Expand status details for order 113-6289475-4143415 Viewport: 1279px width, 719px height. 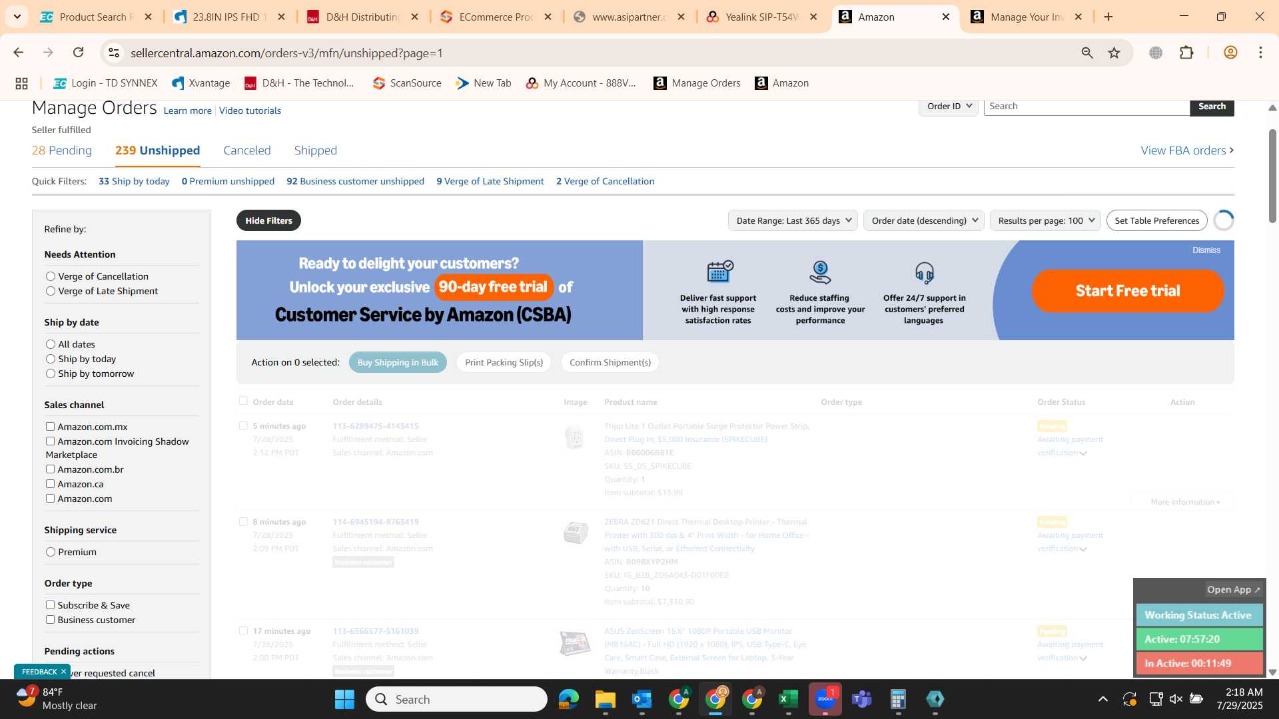tap(1083, 453)
